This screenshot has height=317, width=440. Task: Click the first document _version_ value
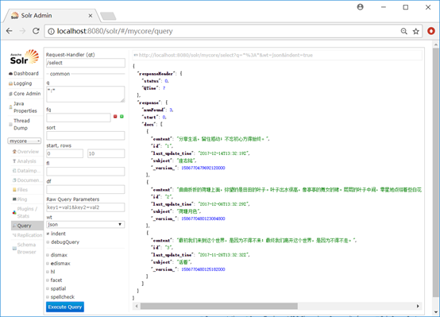[203, 168]
